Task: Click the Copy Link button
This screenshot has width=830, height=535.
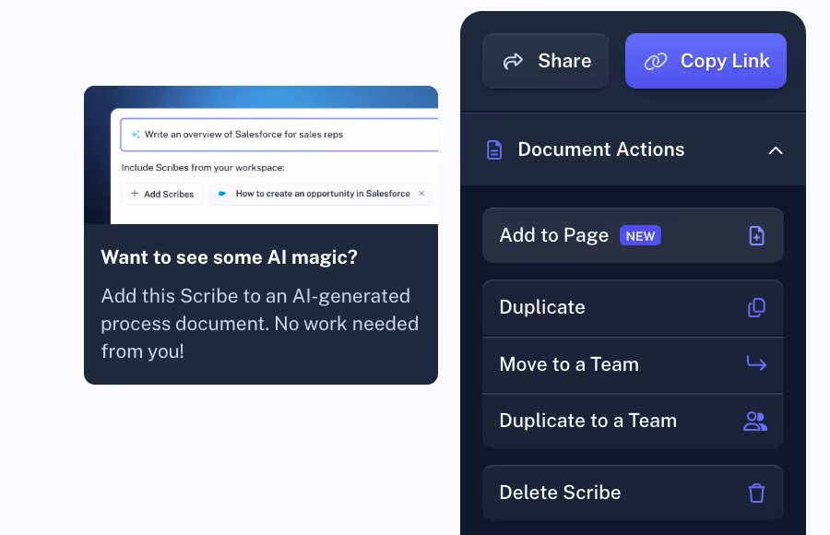Action: click(x=705, y=61)
